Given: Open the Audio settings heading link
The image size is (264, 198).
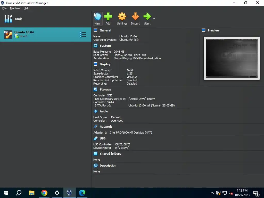Looking at the screenshot, I should click(104, 111).
